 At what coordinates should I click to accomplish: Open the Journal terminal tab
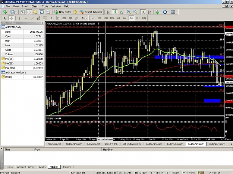[x=67, y=167]
